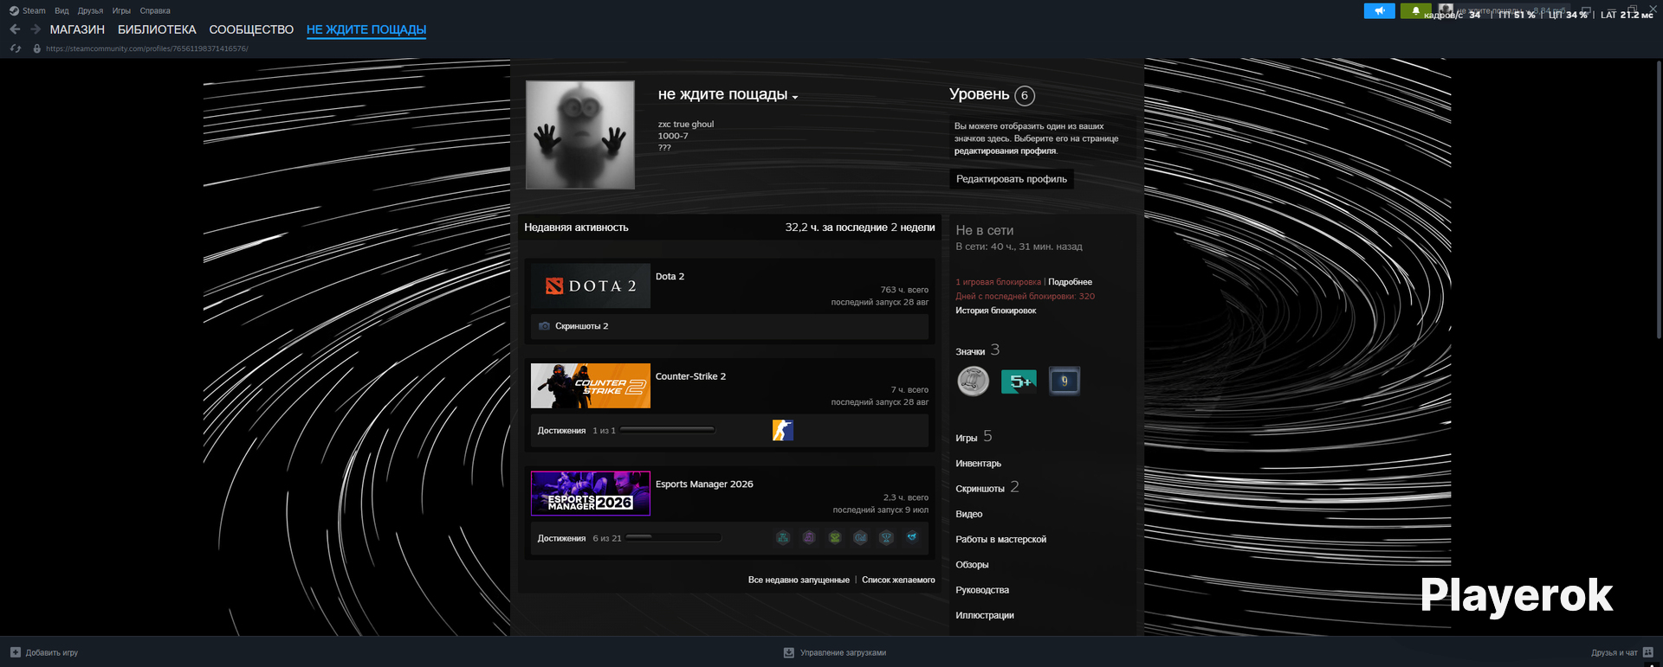
Task: Open the Dota 2 game title link
Action: point(670,277)
